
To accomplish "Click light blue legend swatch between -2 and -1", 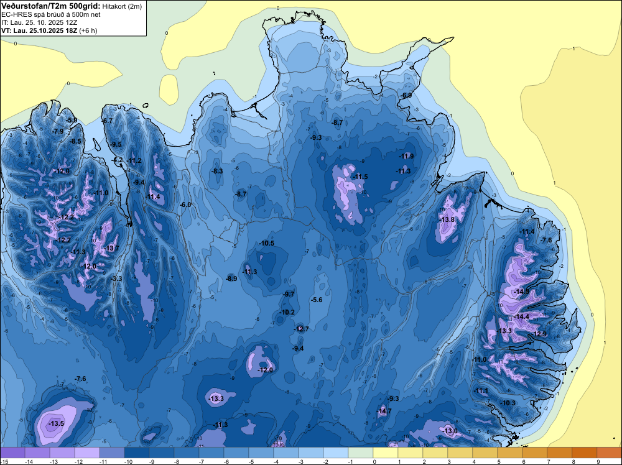I will point(336,453).
